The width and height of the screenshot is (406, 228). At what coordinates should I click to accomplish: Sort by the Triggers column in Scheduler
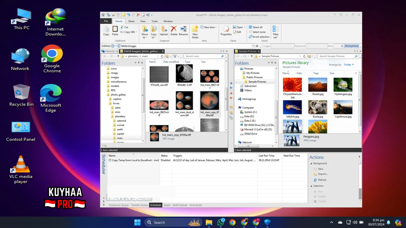[x=214, y=156]
